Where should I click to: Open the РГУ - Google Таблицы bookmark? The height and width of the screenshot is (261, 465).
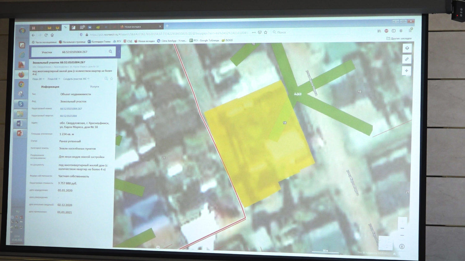(x=204, y=40)
